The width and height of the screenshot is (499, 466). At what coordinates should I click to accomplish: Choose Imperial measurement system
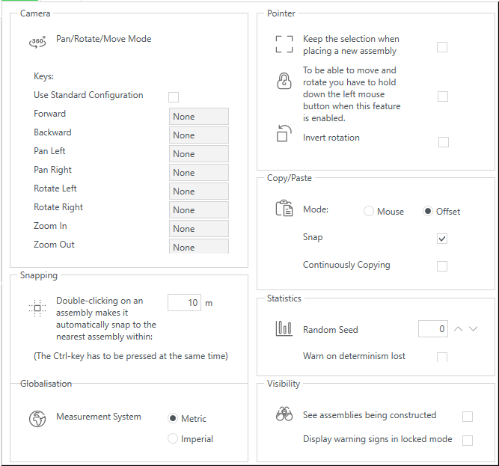[x=173, y=438]
